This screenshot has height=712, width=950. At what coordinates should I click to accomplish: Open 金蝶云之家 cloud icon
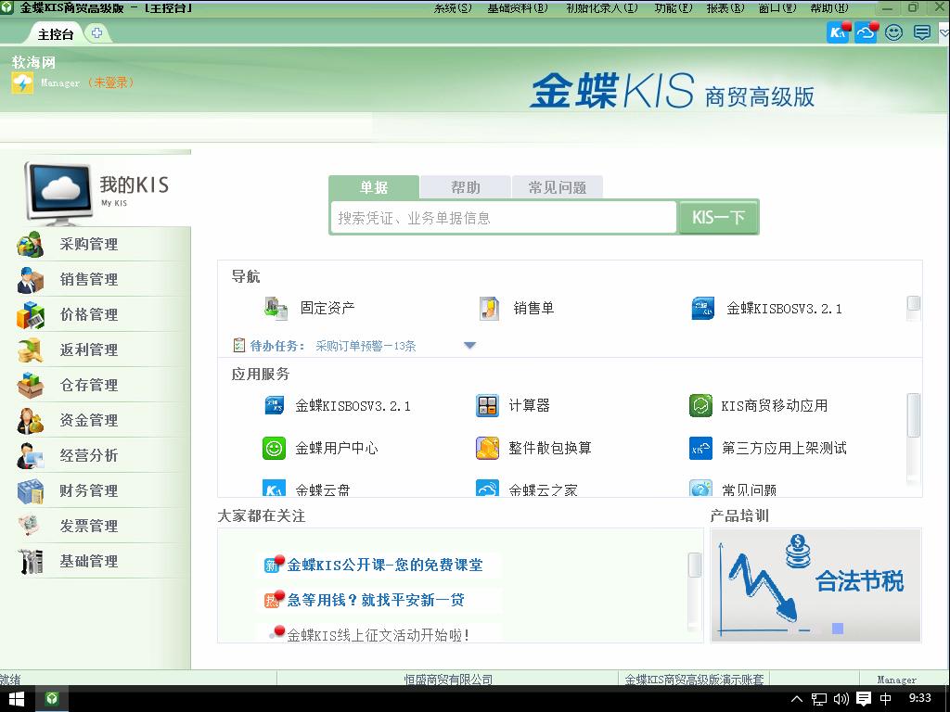point(487,488)
